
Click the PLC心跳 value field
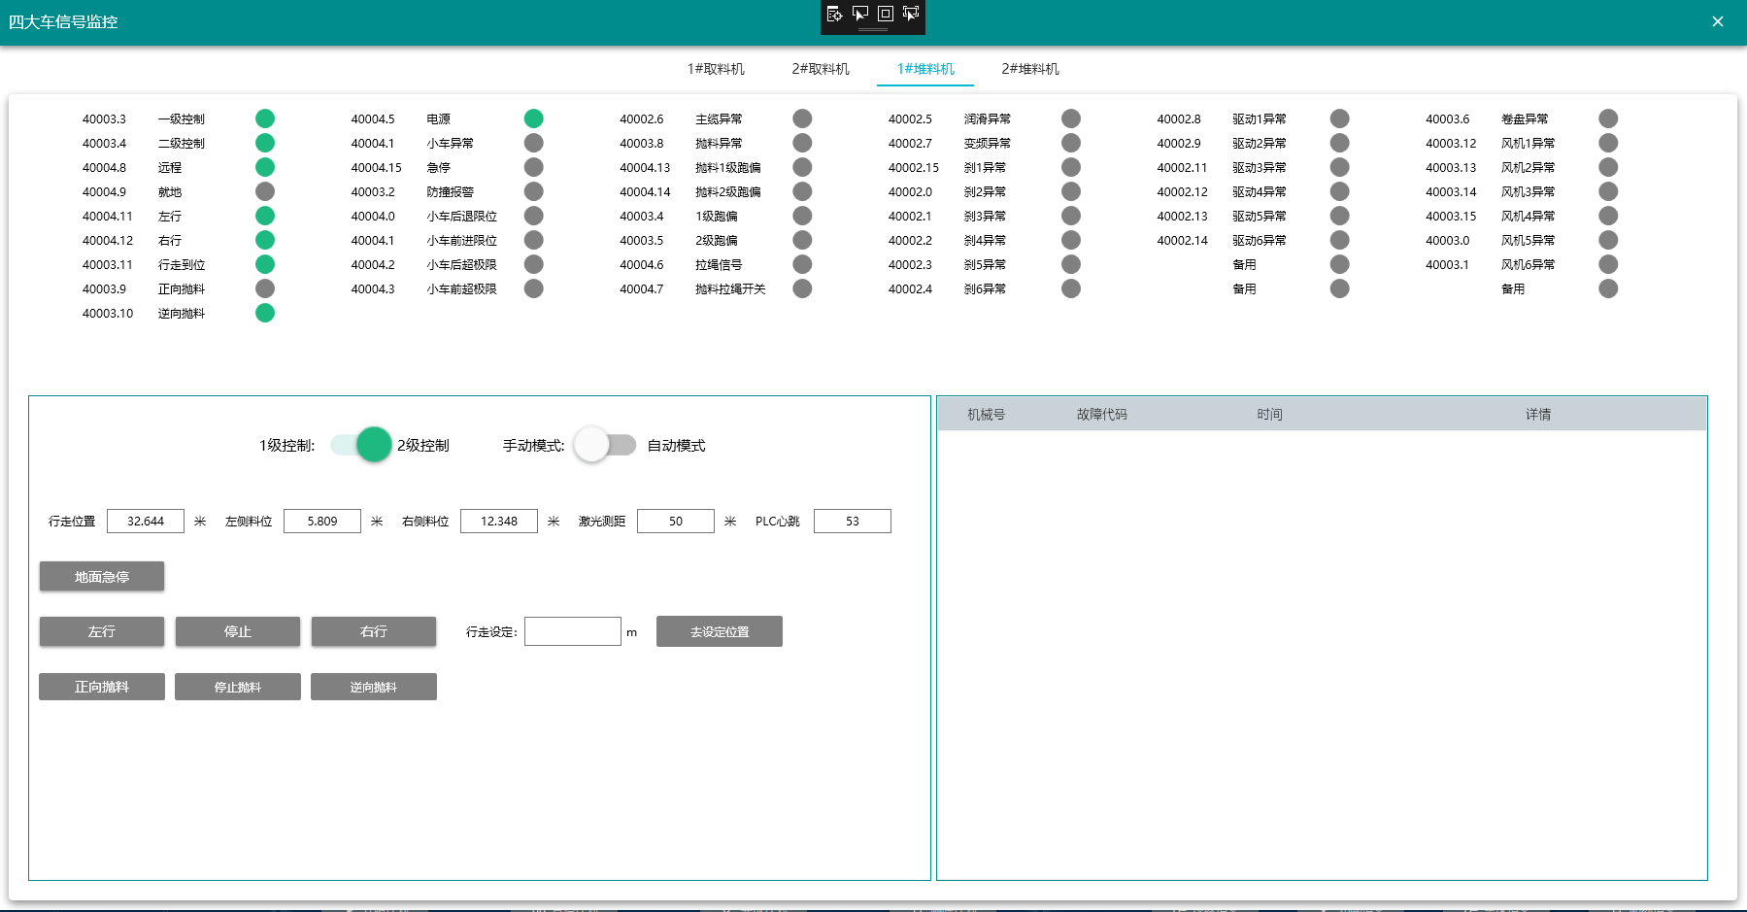(853, 521)
